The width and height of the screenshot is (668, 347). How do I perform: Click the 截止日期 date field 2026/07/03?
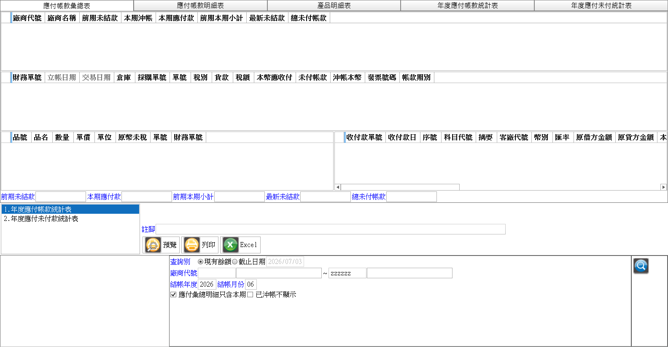click(285, 262)
